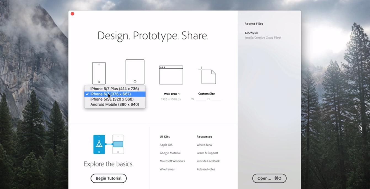
Task: Select the checked iPhone 6/7 (375 x 667) option
Action: pyautogui.click(x=115, y=94)
